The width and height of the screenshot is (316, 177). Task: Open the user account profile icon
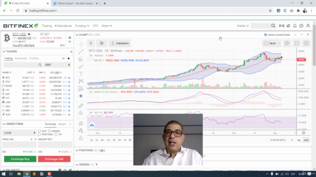pos(308,26)
